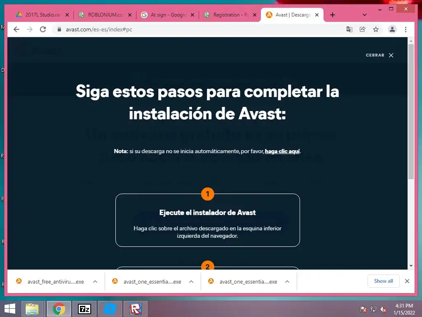Click the share page icon
The image size is (422, 317).
point(363,29)
